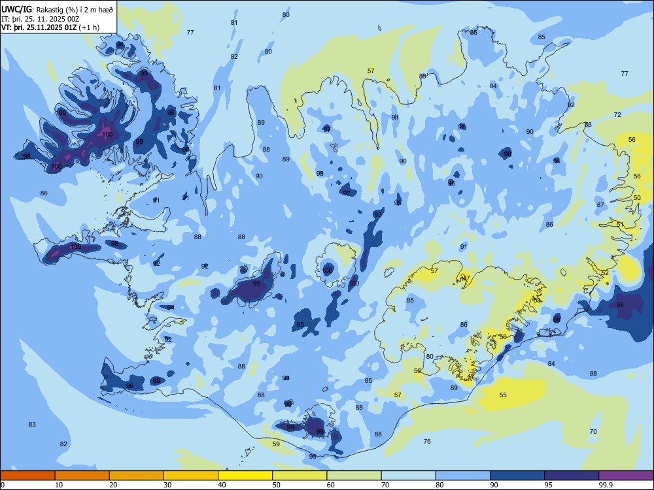Click valid time 'VT: þri. 25.11.2025 01Z (+1 h)'

[x=50, y=27]
